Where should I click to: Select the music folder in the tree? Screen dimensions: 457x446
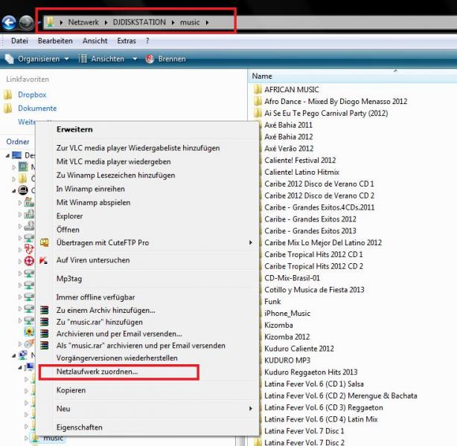point(53,439)
